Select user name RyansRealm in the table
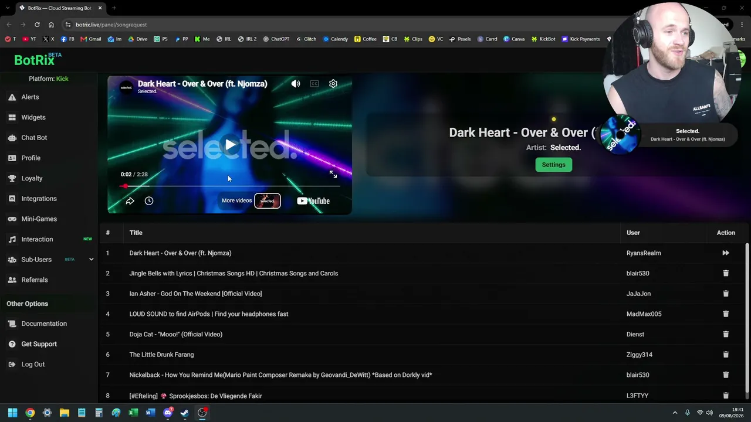 point(644,253)
